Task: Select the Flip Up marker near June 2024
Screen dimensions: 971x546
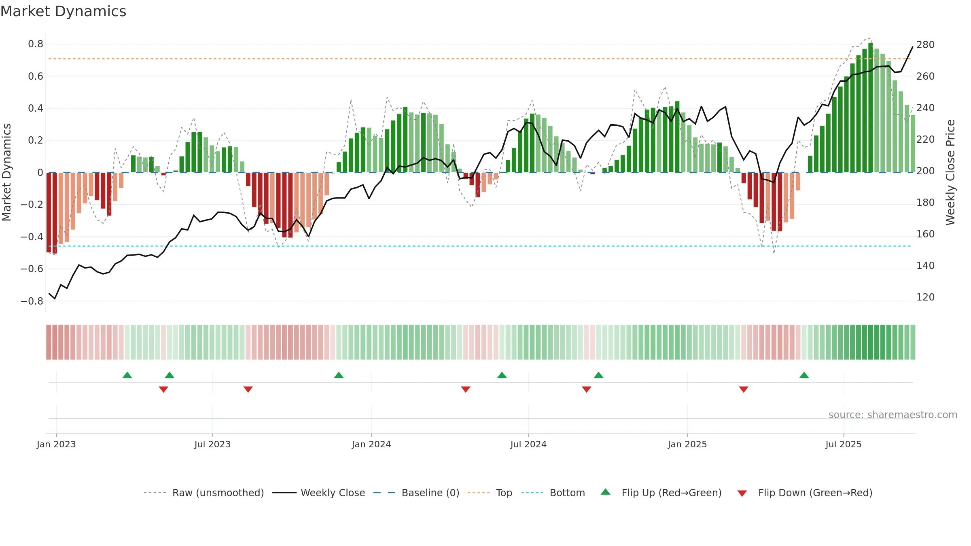Action: (502, 375)
